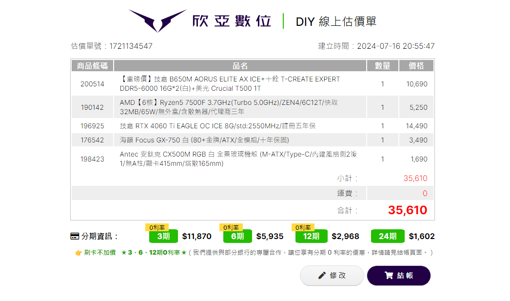Screen dimensions: 510x301
Task: Click the large red 合計 total 35,610
Action: click(408, 210)
